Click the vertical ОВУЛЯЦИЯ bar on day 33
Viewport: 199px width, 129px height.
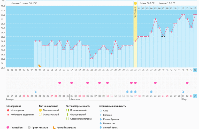click(135, 15)
